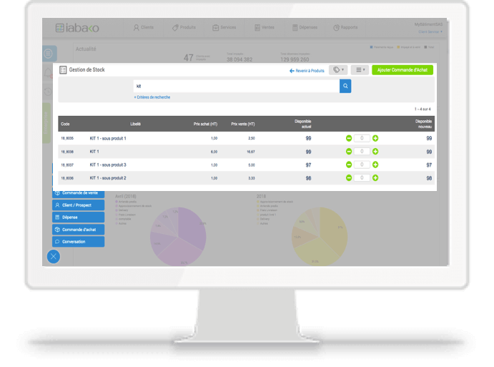Click Disponible nouveau column header
The width and height of the screenshot is (494, 367).
pos(423,124)
